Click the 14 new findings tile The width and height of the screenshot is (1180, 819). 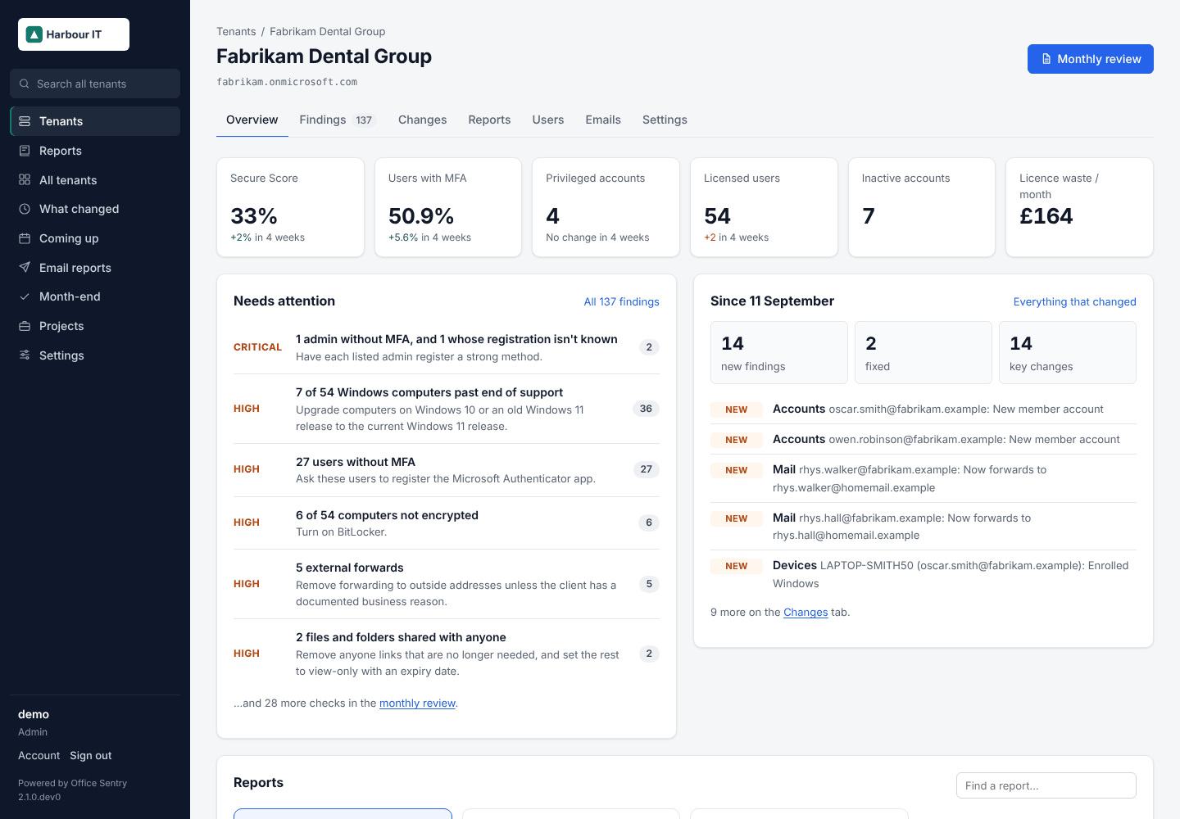779,353
